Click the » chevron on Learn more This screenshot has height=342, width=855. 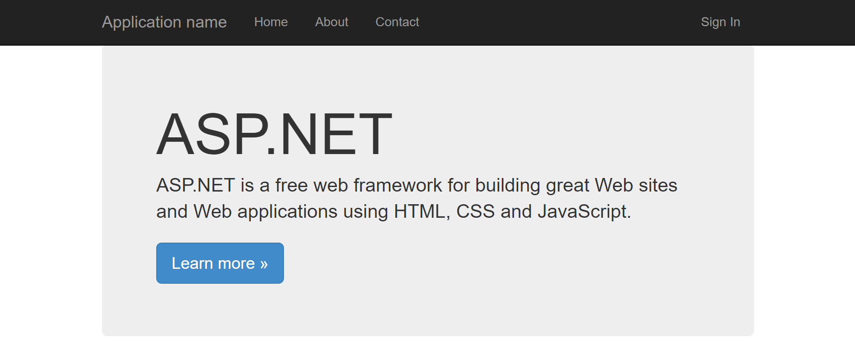(x=264, y=264)
